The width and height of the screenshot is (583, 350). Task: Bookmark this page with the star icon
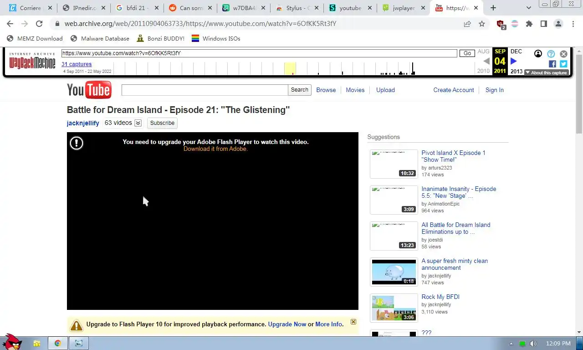[482, 24]
